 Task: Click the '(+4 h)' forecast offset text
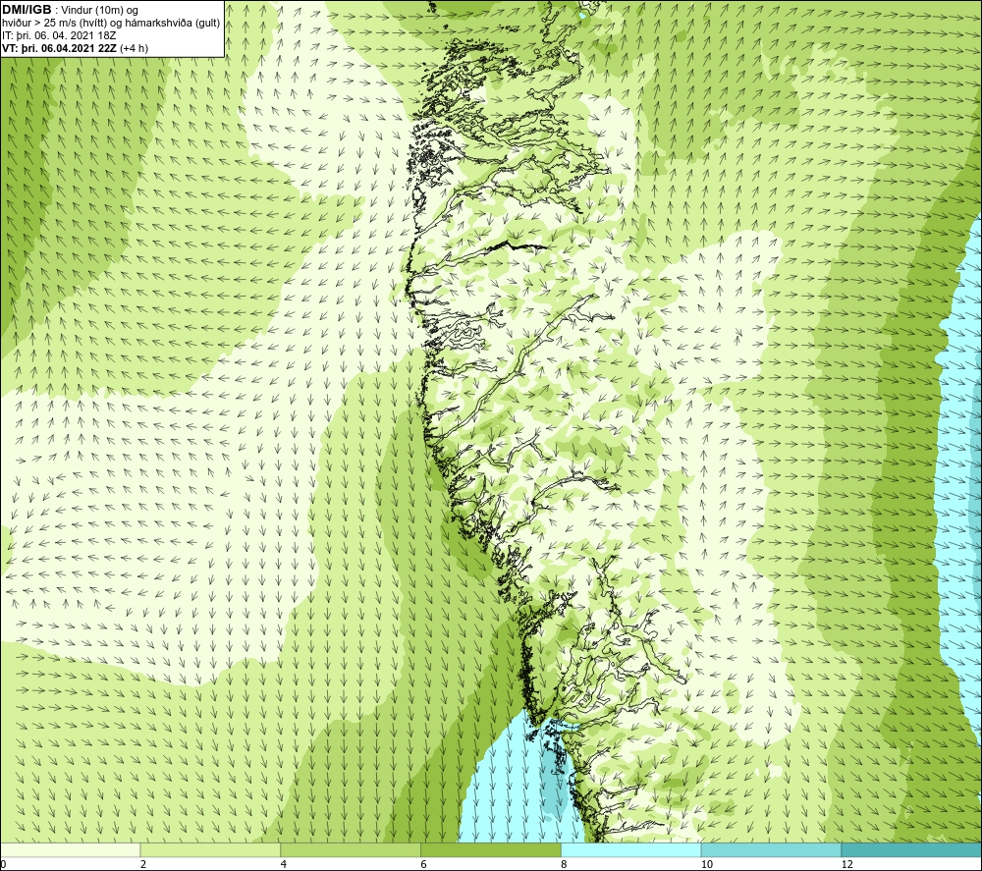(x=134, y=48)
